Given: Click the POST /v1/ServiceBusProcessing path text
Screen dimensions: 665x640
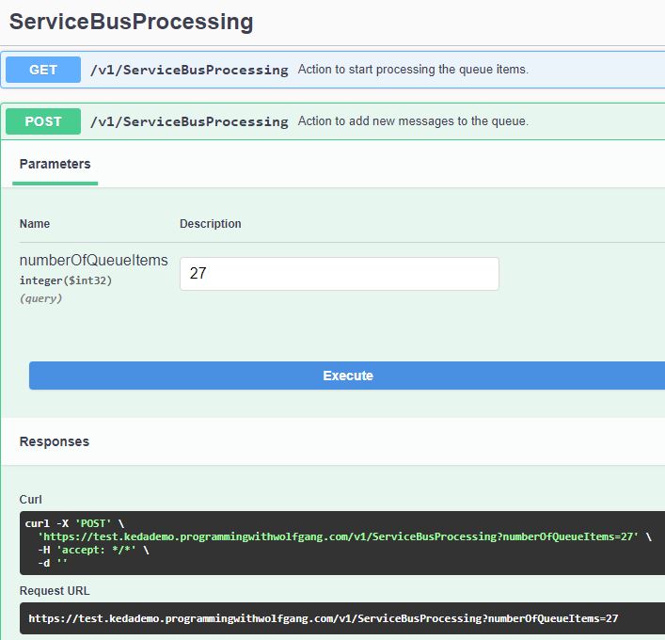Looking at the screenshot, I should pos(189,121).
